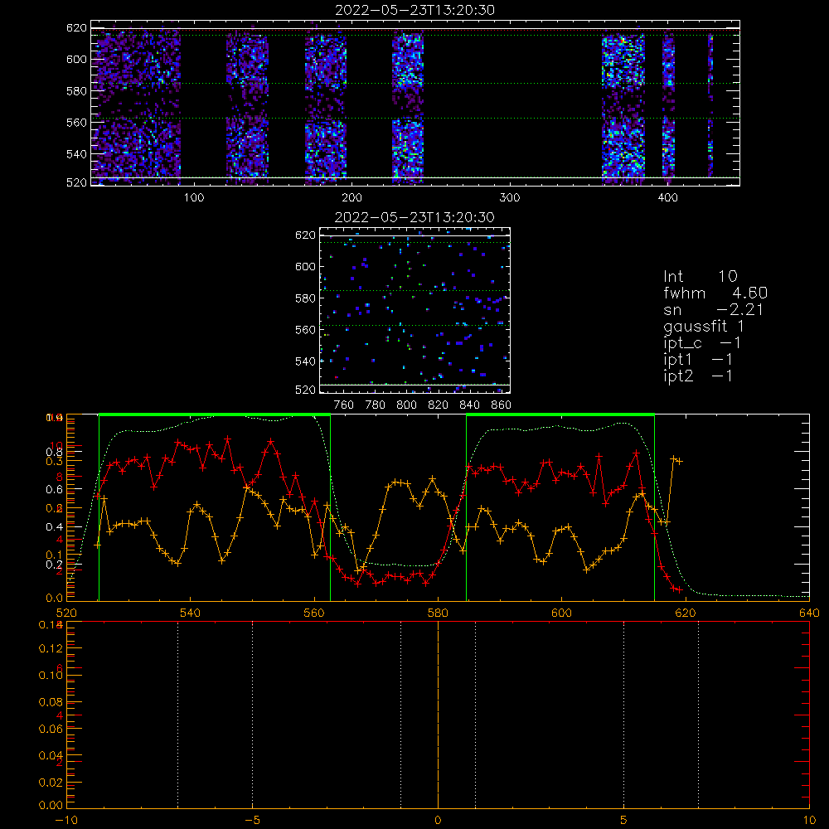Click x-axis label 100 on top spectrogram

point(193,197)
